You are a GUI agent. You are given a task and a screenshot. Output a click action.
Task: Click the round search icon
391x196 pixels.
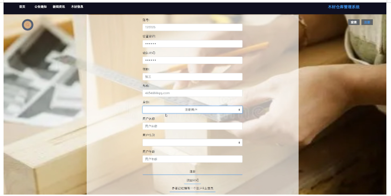coord(27,25)
